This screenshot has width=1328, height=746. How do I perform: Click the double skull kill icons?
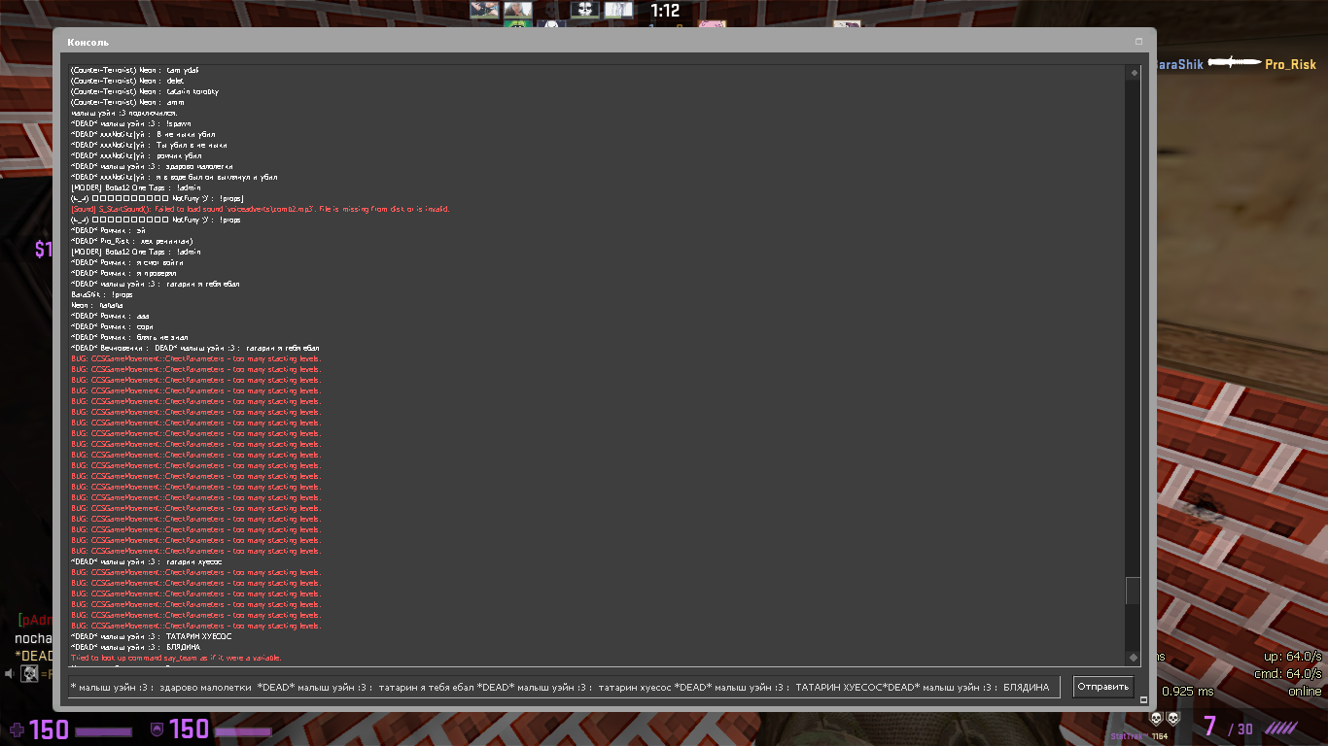click(x=1165, y=719)
